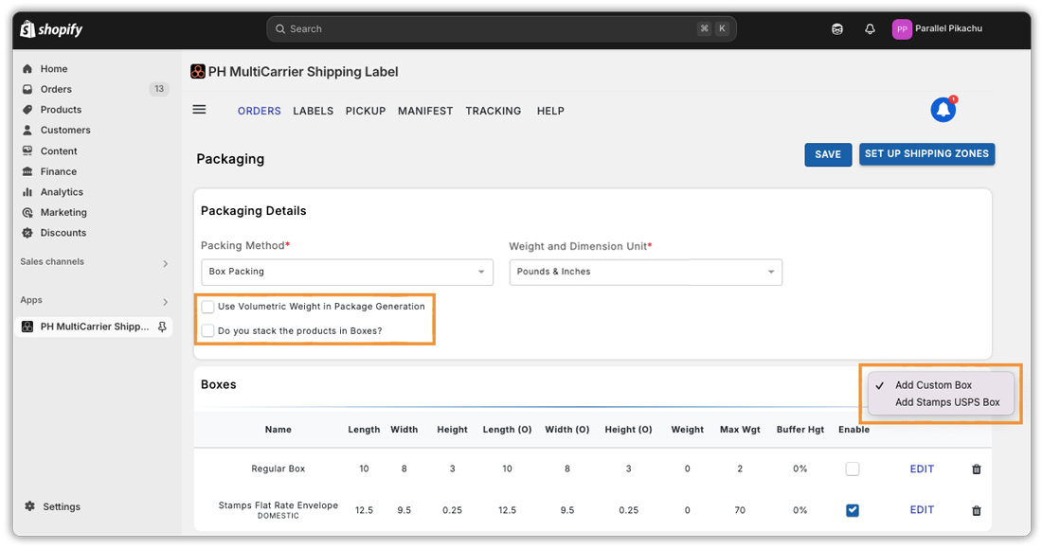
Task: Open Settings in the sidebar
Action: pyautogui.click(x=62, y=506)
